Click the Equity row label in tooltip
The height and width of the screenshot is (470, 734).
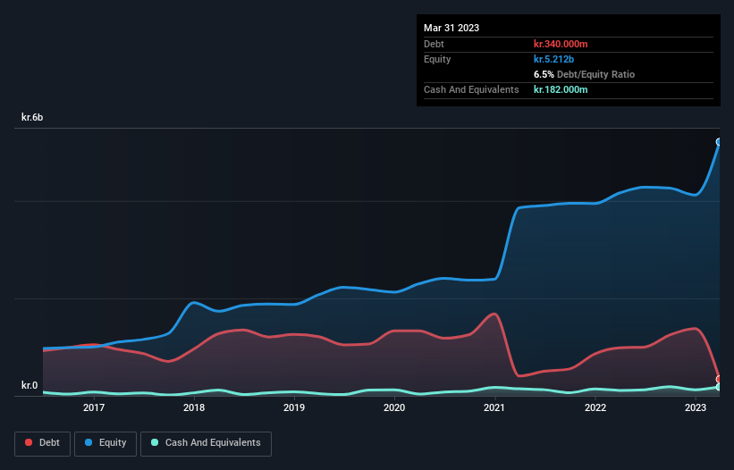click(x=437, y=59)
